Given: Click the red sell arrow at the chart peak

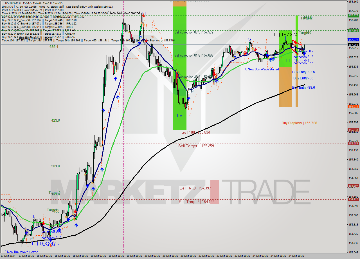Looking at the screenshot, I should [x=144, y=15].
